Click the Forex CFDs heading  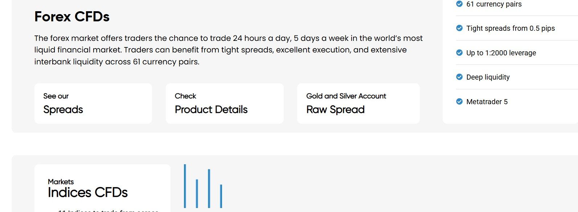point(72,17)
